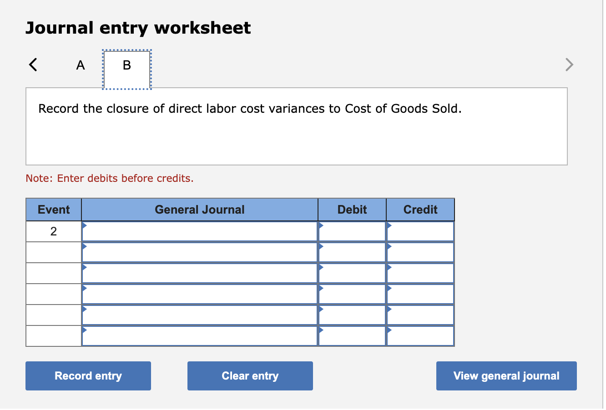Click the instruction text box describing direct labor variances
The width and height of the screenshot is (606, 410).
point(296,126)
